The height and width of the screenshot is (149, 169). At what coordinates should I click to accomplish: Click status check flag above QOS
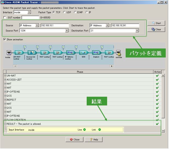pos(89,47)
